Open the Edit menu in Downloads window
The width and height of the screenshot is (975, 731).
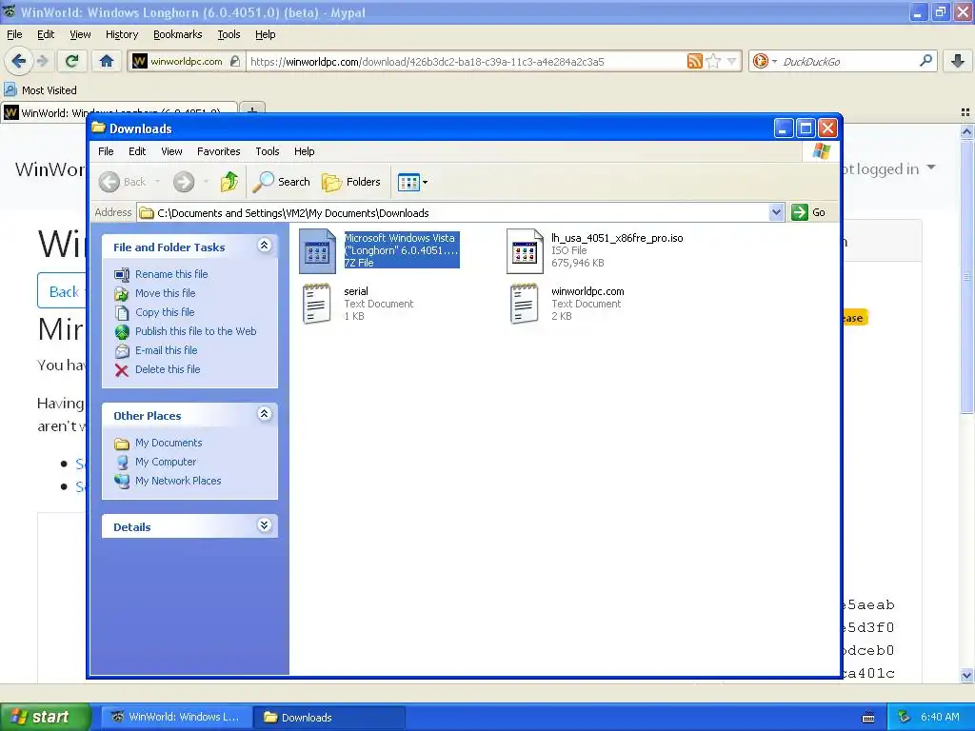click(x=137, y=151)
